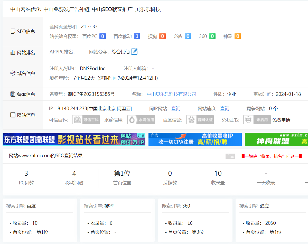This screenshot has width=308, height=244.
Task: Click the 审核时间 2024-01-18 value
Action: [x=288, y=94]
